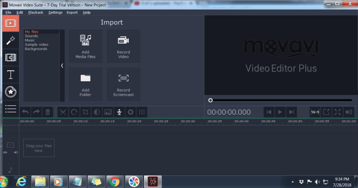Click the Drag your files here area

tap(39, 148)
